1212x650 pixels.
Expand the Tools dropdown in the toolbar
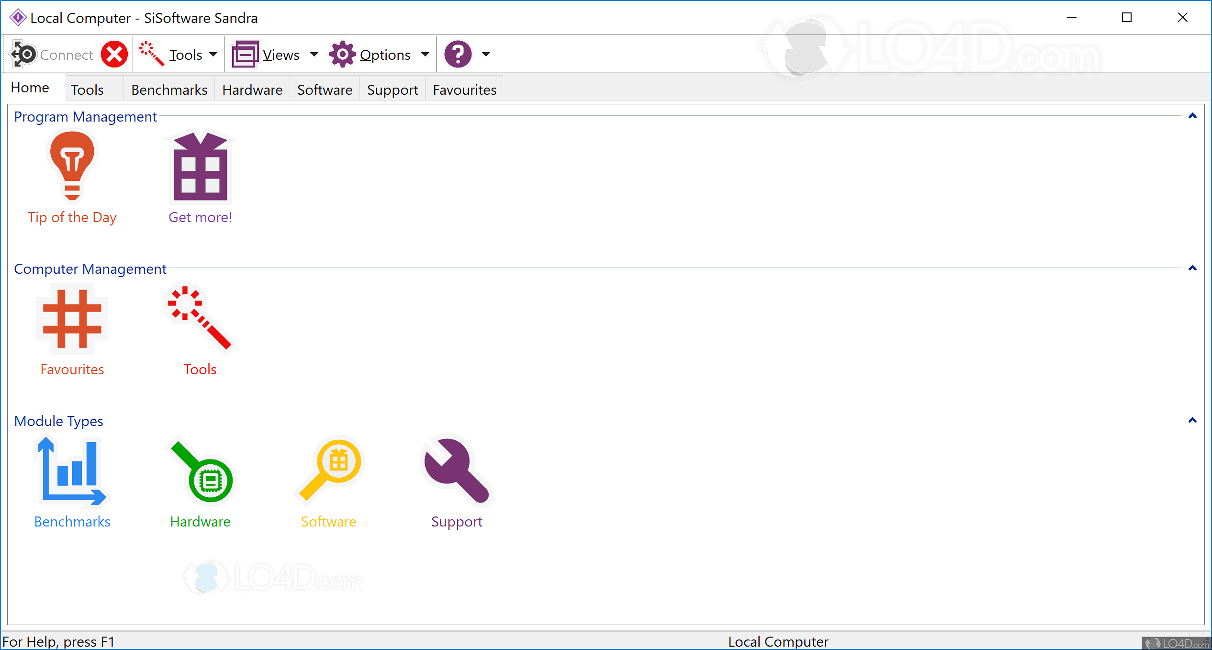tap(214, 55)
